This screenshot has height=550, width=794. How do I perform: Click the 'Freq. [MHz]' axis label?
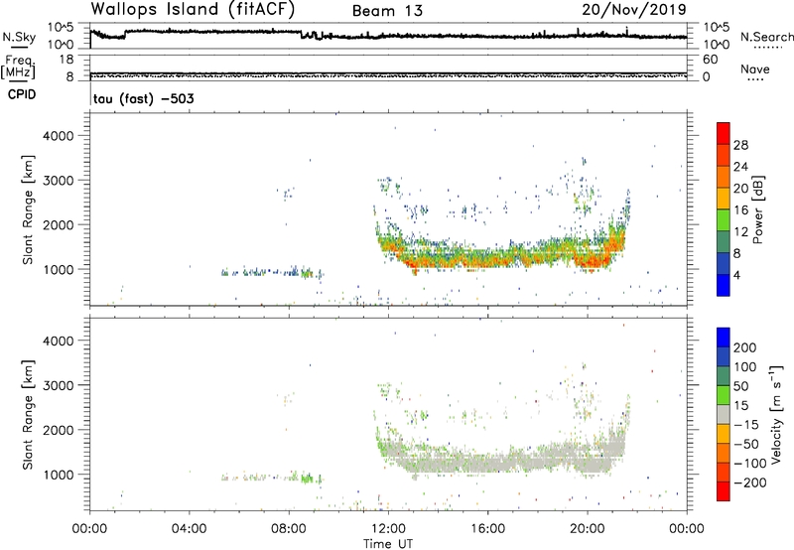point(18,67)
